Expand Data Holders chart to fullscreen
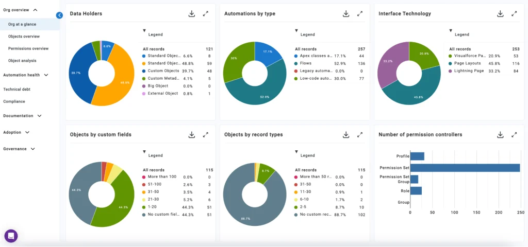Screen dimensions: 528x247 click(206, 14)
